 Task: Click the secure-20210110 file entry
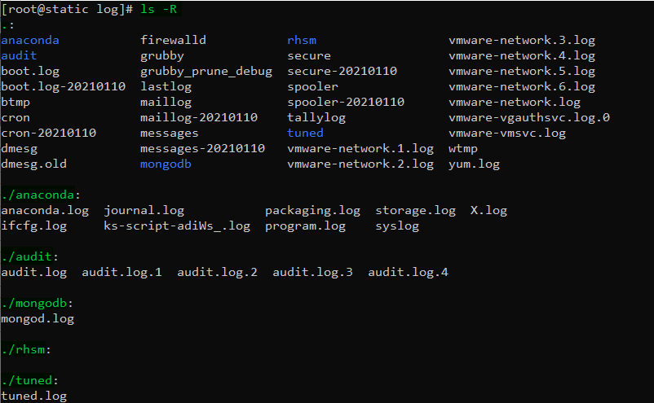342,71
